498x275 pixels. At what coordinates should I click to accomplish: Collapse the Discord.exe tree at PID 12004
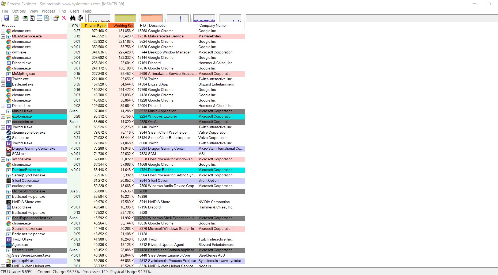[x=3, y=106]
